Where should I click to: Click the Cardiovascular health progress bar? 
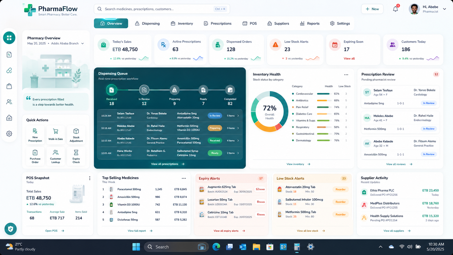(x=324, y=94)
